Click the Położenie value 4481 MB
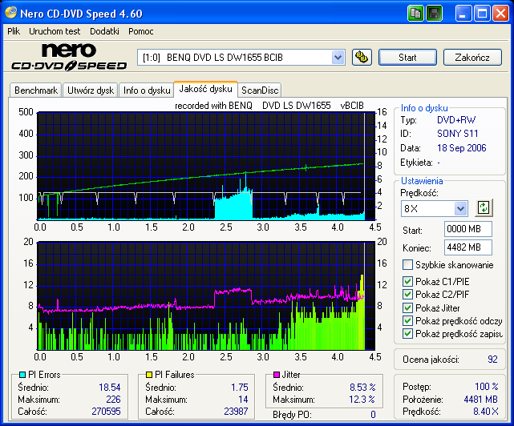The height and width of the screenshot is (426, 514). click(480, 400)
